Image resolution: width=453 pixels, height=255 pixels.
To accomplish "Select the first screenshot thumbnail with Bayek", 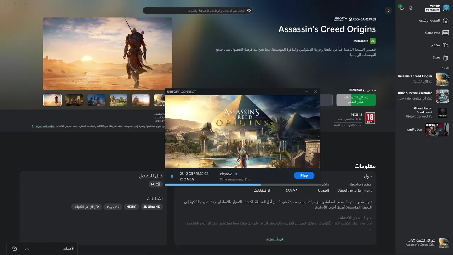I will click(x=52, y=100).
